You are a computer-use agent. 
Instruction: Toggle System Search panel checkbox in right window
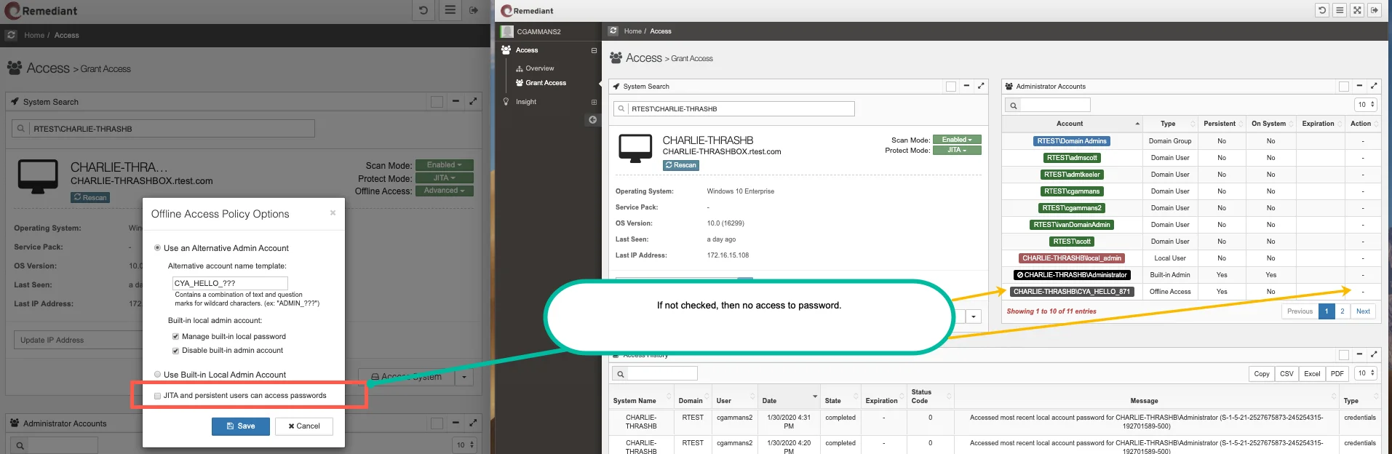[x=951, y=87]
